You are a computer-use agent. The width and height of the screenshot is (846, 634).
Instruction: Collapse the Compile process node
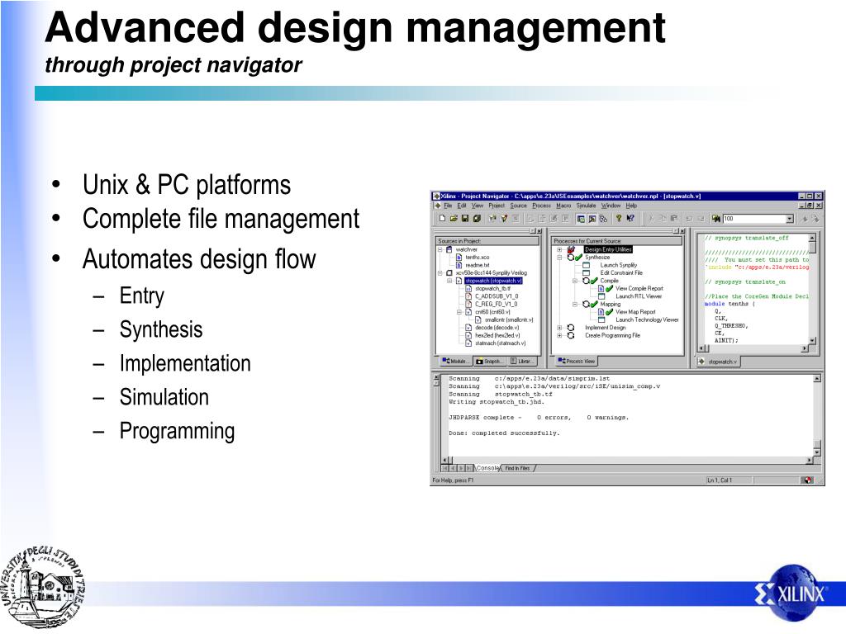(x=575, y=281)
